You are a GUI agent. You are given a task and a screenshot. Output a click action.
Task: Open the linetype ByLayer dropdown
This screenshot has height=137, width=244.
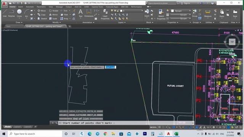[x=180, y=19]
